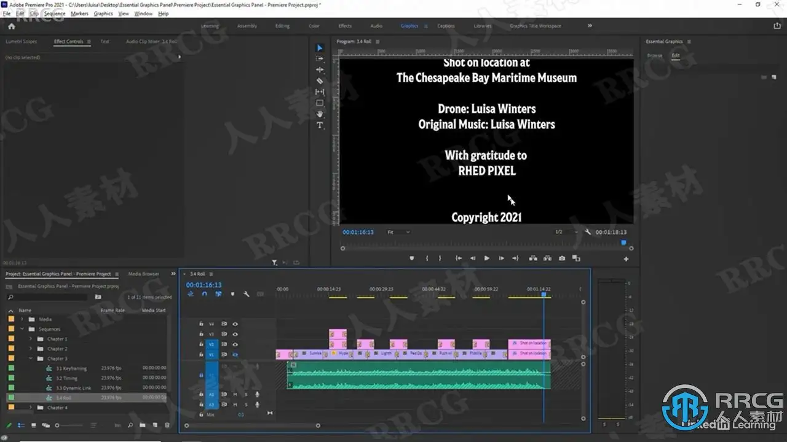Click the Play button in the Program Monitor
This screenshot has width=787, height=442.
[x=487, y=258]
